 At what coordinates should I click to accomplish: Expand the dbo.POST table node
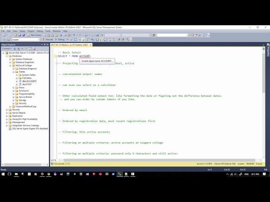17,84
